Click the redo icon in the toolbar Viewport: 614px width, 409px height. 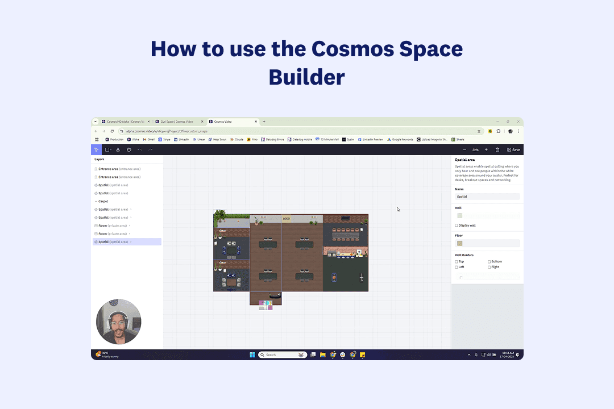tap(150, 149)
